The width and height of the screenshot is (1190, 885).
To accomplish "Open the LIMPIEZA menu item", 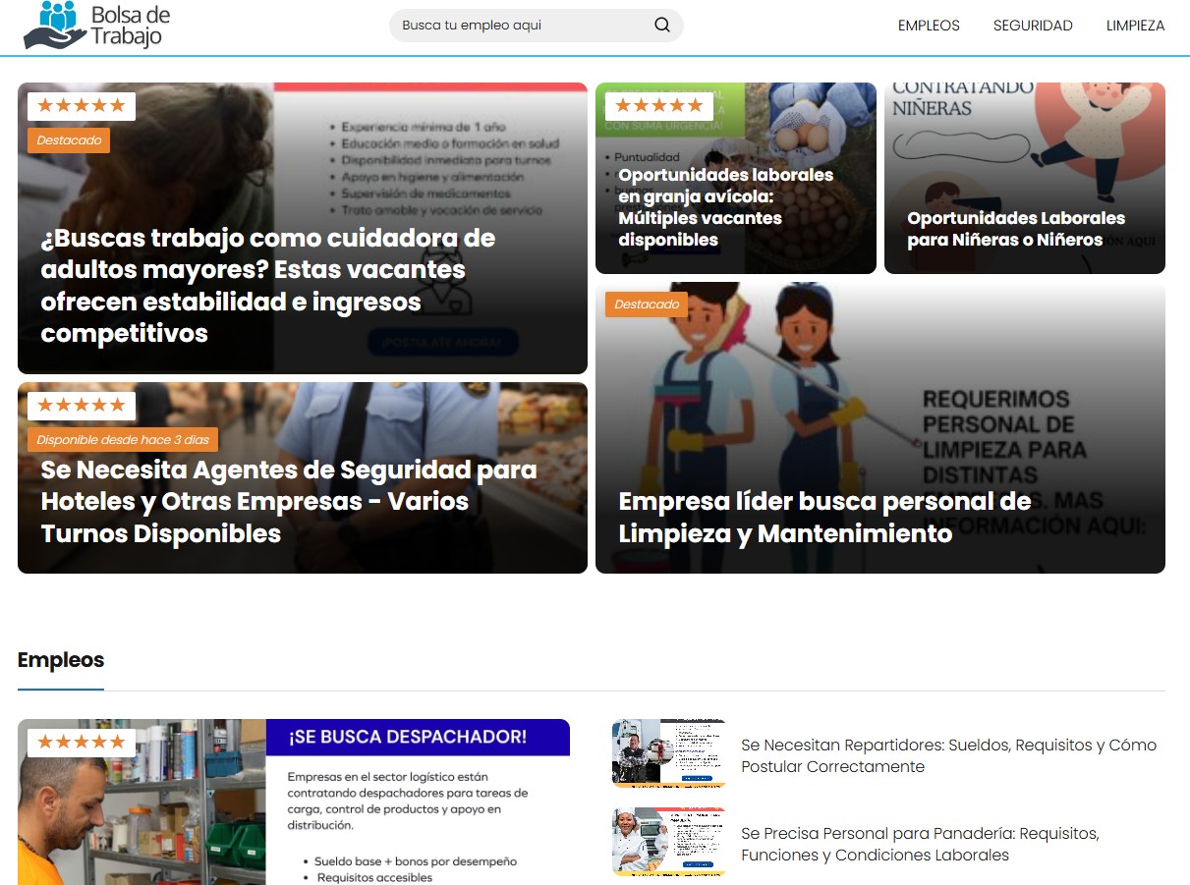I will pyautogui.click(x=1135, y=26).
